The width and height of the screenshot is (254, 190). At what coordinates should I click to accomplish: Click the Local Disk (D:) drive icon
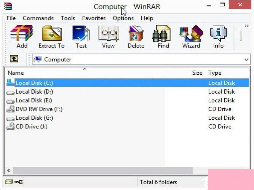10,93
